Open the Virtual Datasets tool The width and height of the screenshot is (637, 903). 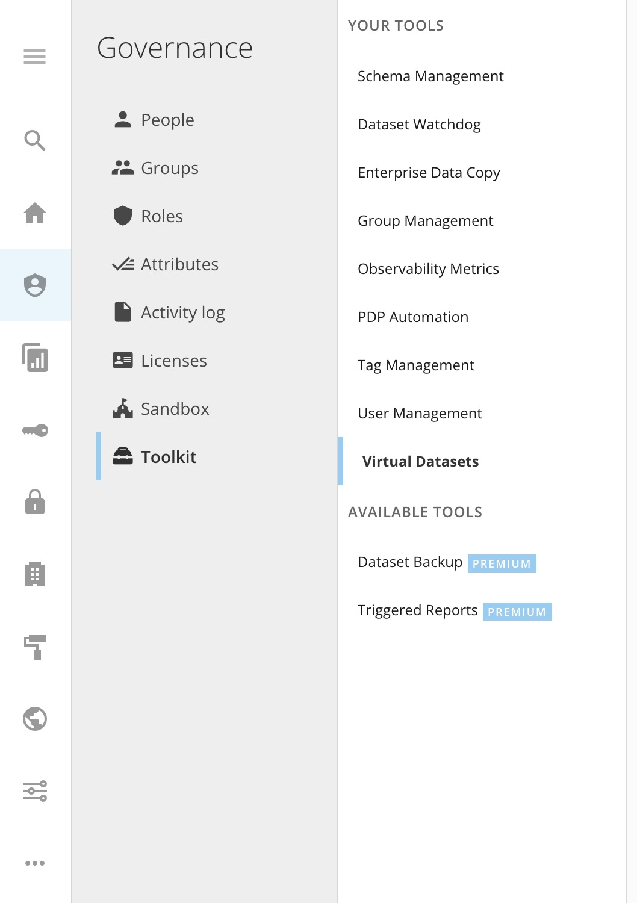420,462
